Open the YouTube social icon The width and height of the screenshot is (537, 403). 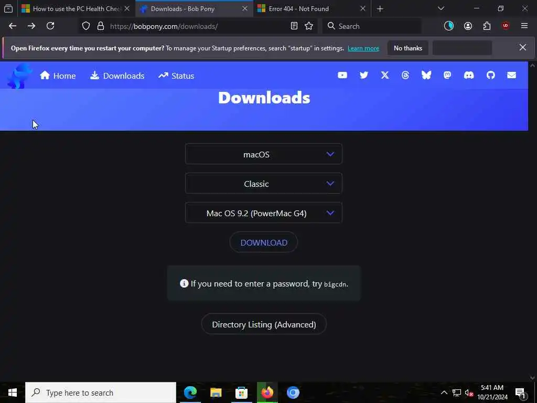point(342,75)
